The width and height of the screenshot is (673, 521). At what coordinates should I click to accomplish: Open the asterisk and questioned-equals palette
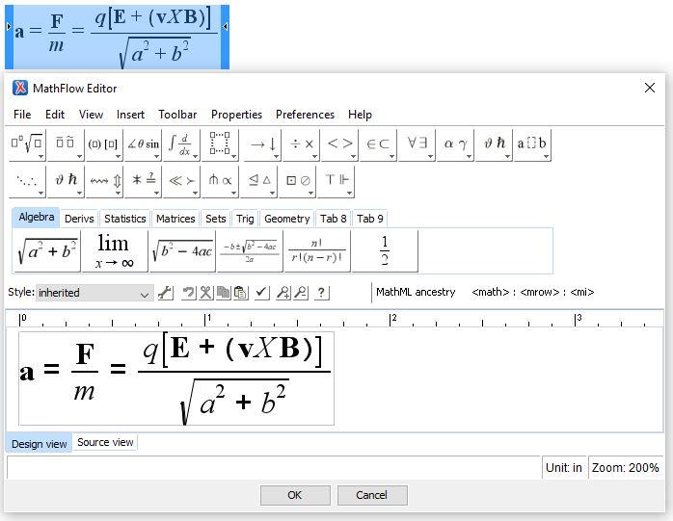143,182
